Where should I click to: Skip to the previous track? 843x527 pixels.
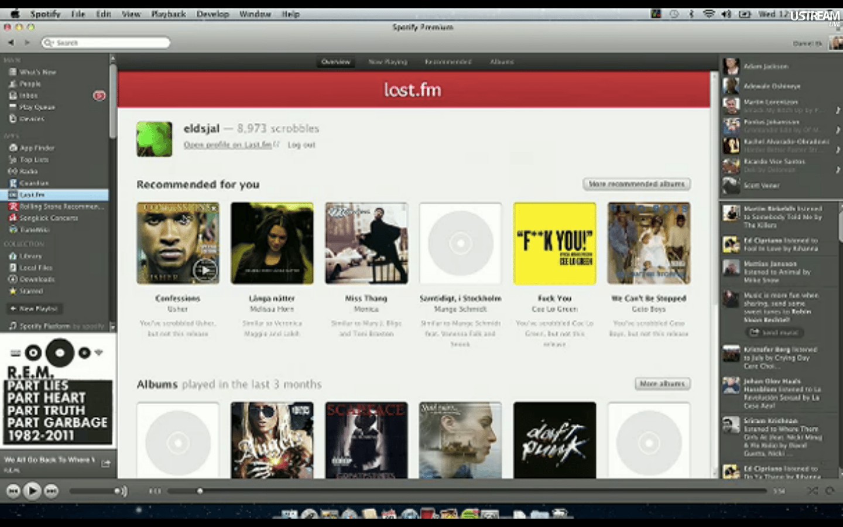pos(13,491)
